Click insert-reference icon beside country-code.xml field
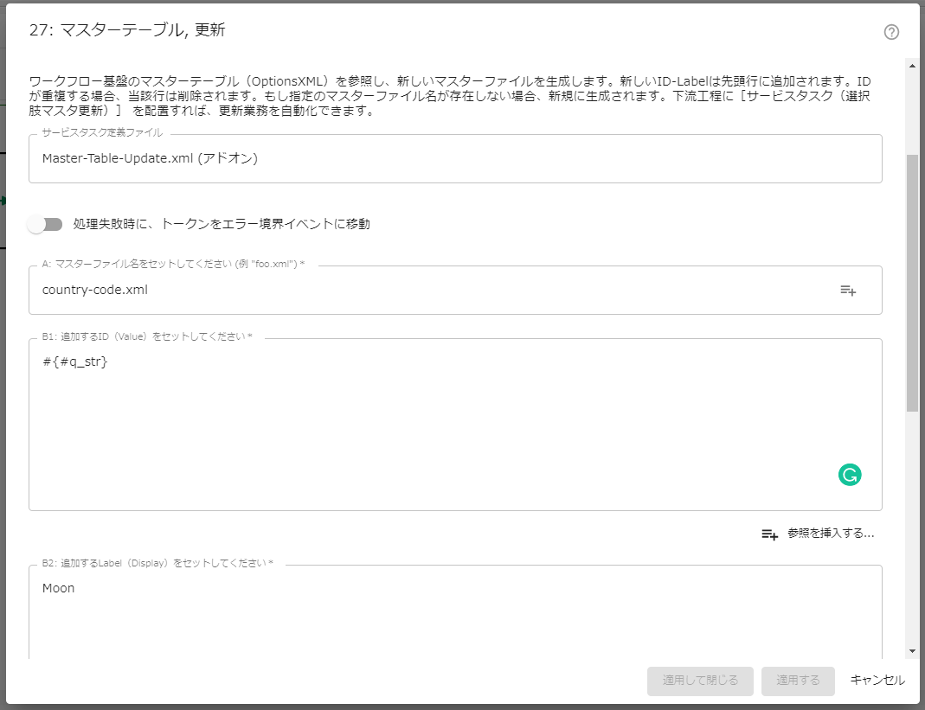The height and width of the screenshot is (710, 925). coord(848,291)
